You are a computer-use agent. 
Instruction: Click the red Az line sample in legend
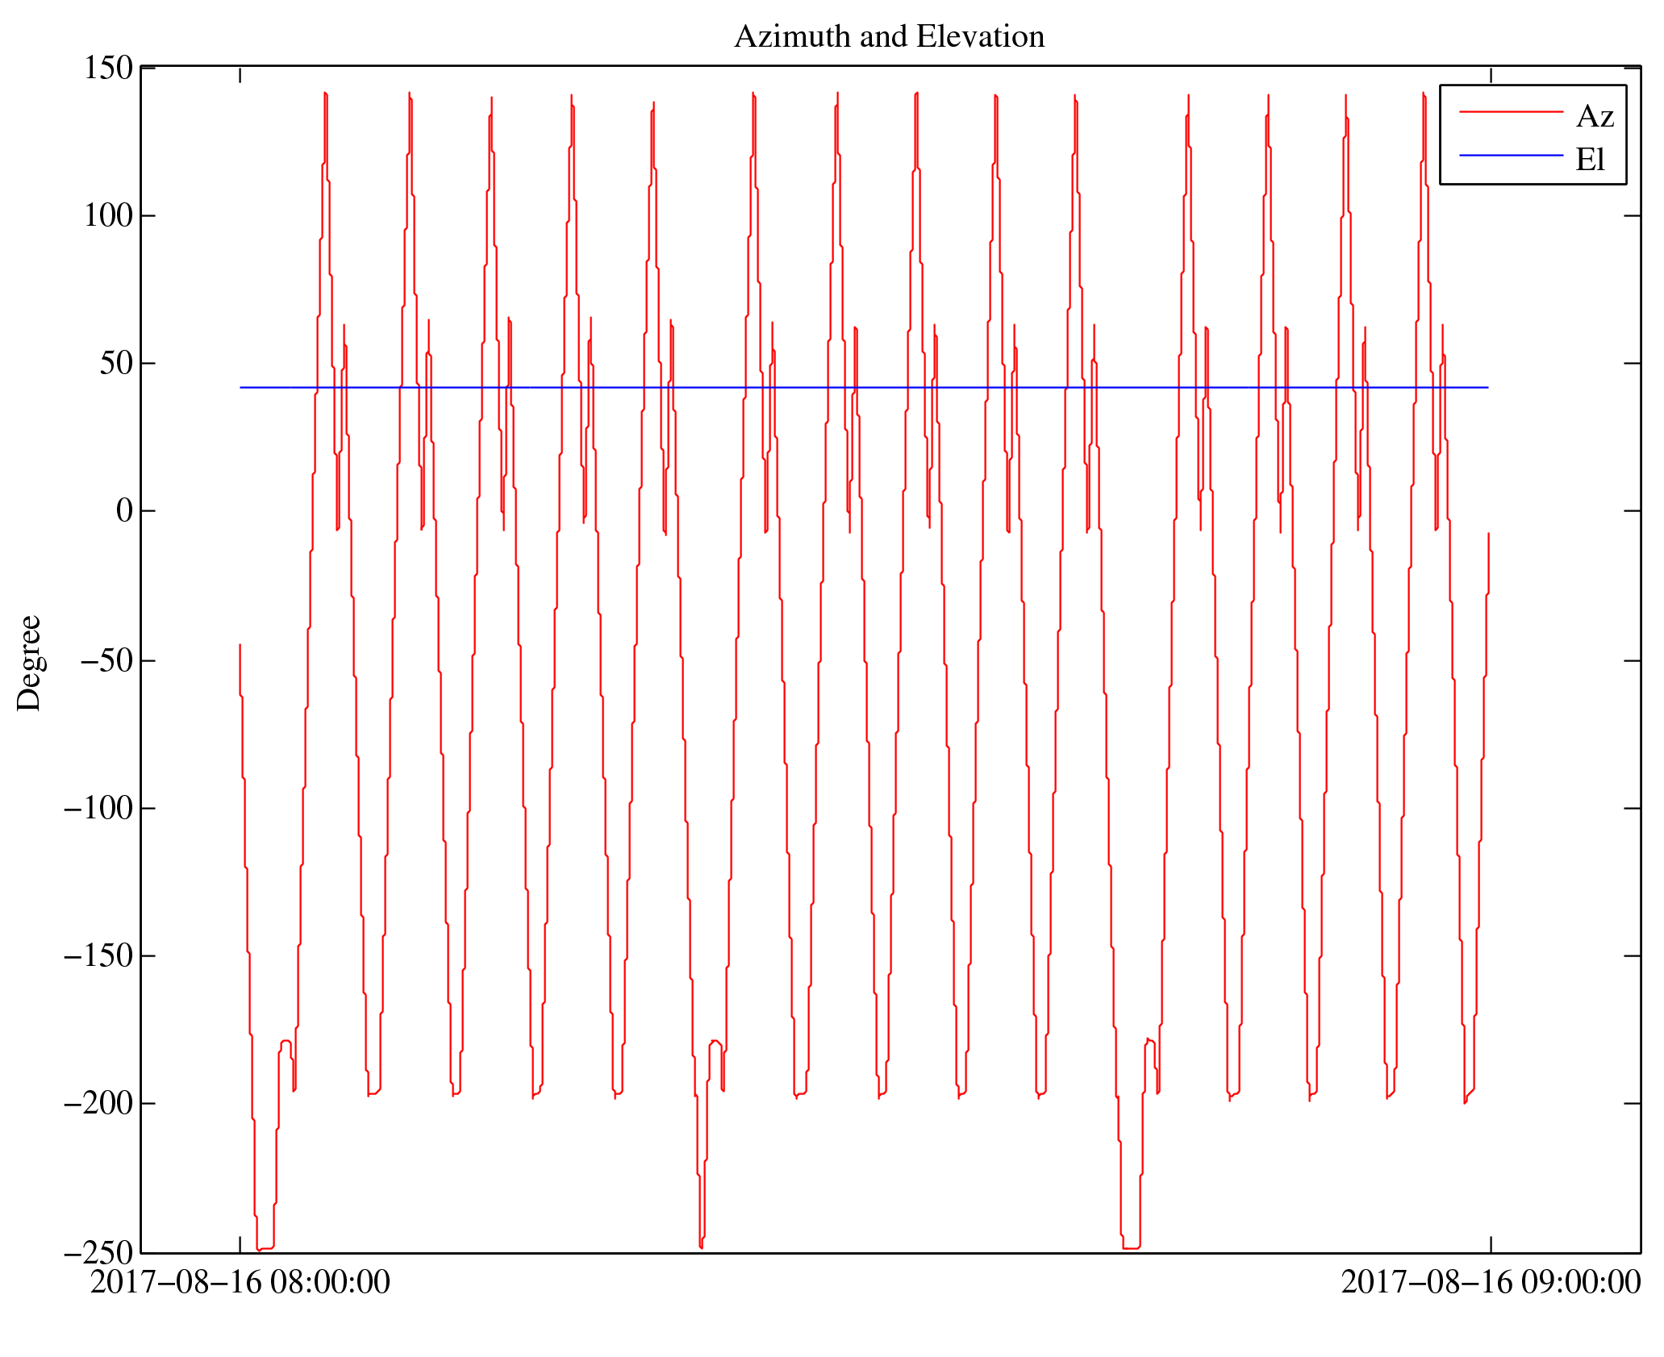click(1511, 112)
